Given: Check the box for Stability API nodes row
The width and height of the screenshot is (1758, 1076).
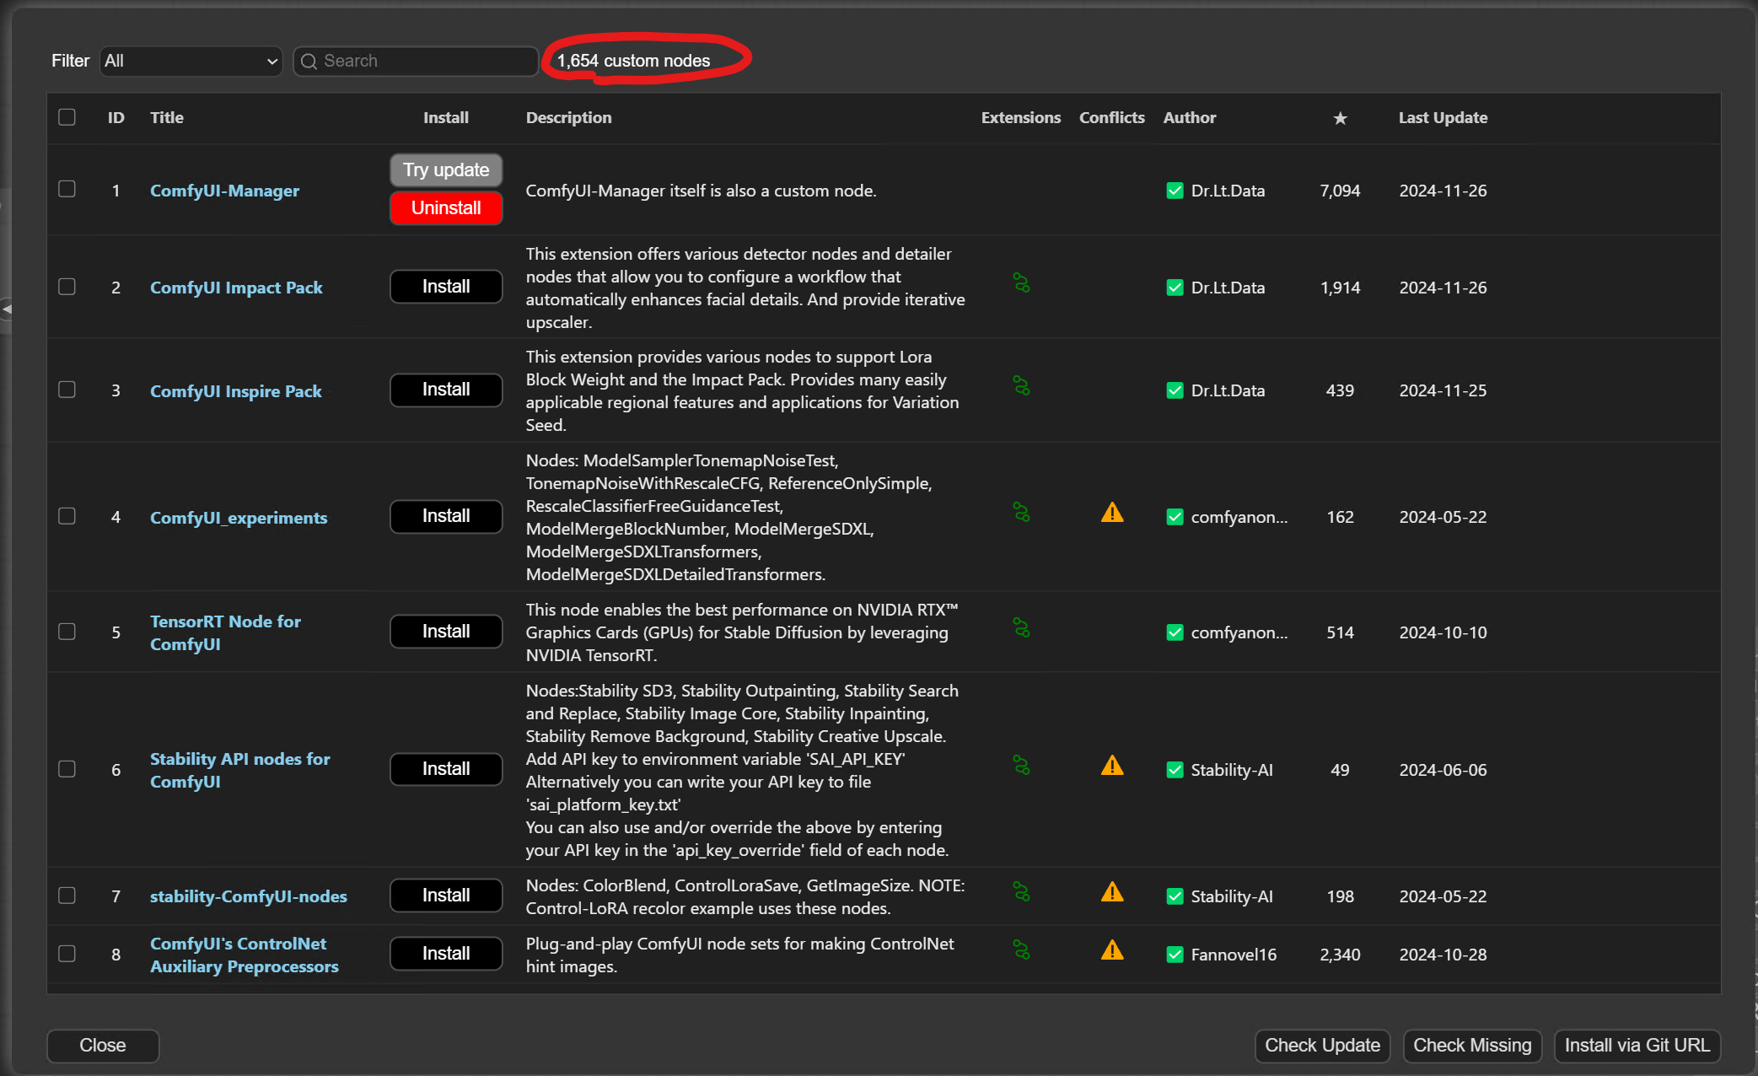Looking at the screenshot, I should [67, 769].
